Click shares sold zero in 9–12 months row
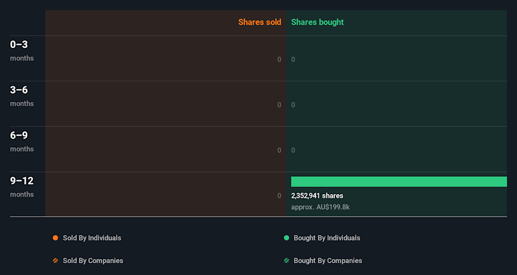The width and height of the screenshot is (517, 275). [279, 196]
